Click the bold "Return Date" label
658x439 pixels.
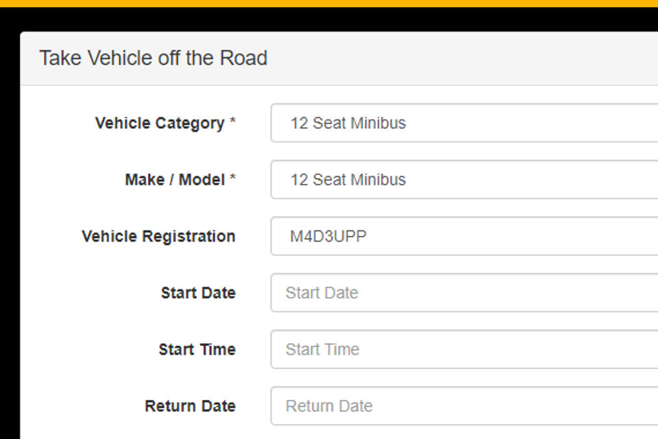click(190, 405)
